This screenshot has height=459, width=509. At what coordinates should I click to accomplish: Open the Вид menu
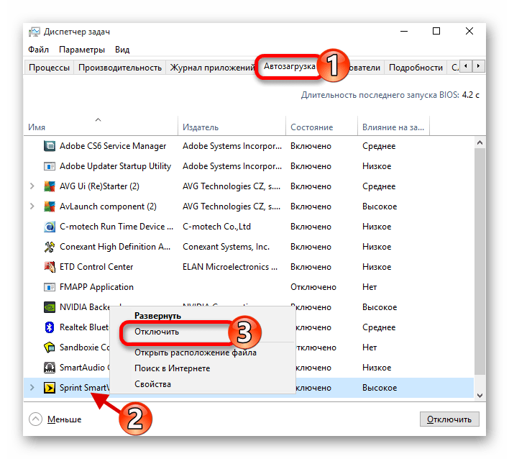coord(122,50)
